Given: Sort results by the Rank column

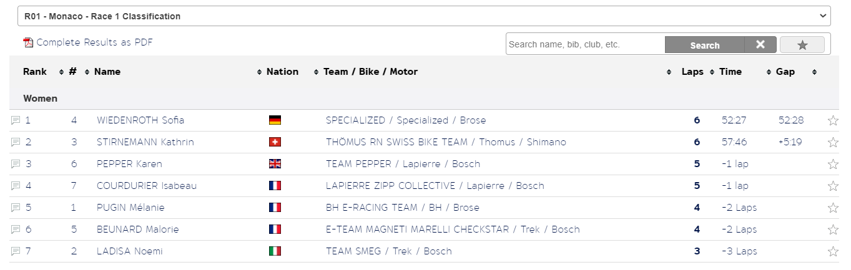Looking at the screenshot, I should 35,72.
